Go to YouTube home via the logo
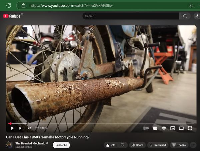 [12, 16]
